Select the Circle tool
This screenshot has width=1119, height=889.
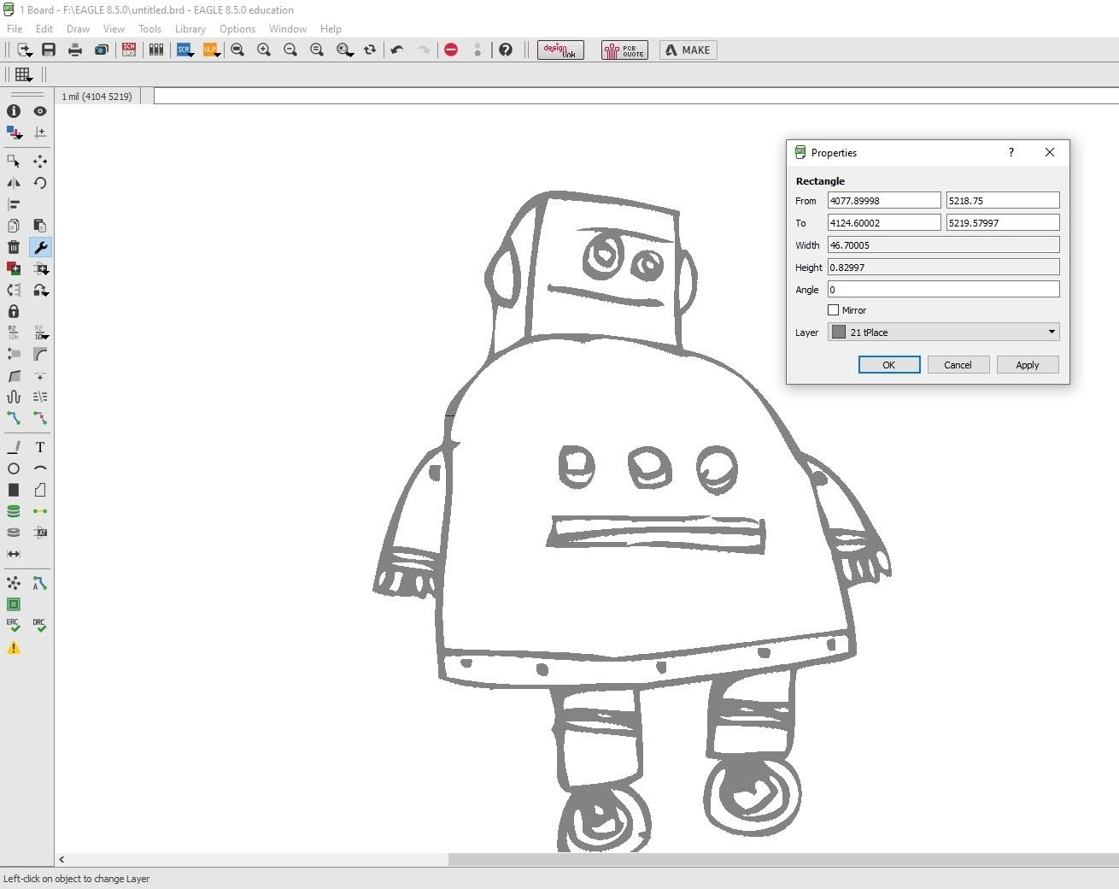click(x=14, y=468)
